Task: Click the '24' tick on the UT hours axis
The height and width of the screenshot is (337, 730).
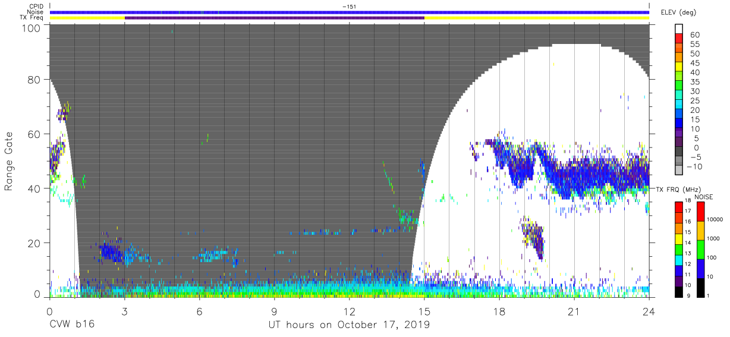Action: coord(649,311)
